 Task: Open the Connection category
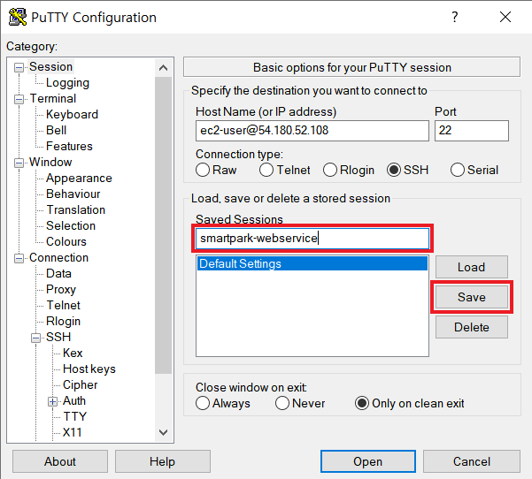58,258
